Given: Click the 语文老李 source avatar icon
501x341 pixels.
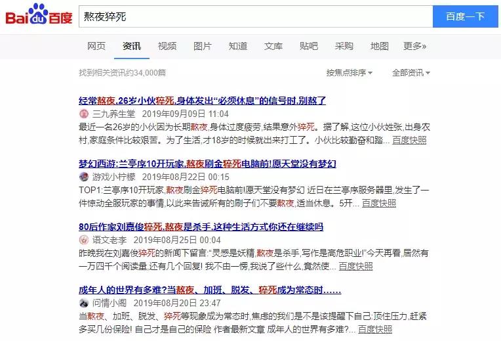Looking at the screenshot, I should point(84,240).
